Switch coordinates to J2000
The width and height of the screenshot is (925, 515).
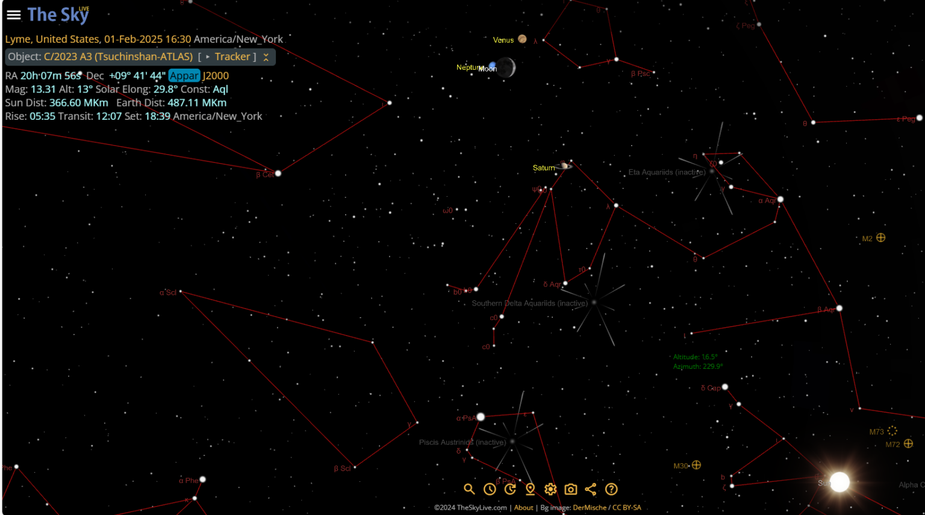[216, 76]
